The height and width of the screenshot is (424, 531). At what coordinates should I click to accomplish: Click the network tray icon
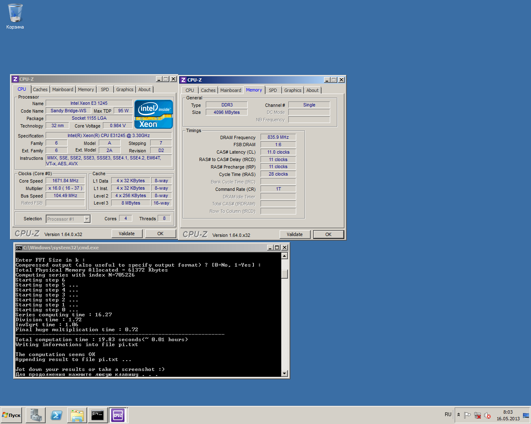pyautogui.click(x=477, y=415)
